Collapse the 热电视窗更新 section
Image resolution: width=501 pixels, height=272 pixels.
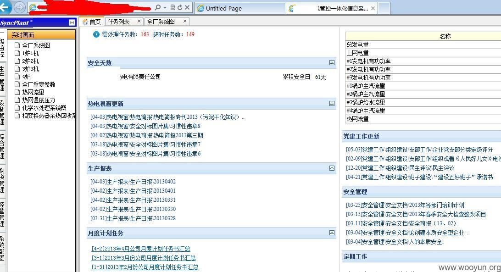click(x=332, y=103)
